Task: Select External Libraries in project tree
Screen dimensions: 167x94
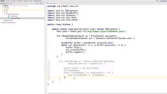Action: pos(10,22)
